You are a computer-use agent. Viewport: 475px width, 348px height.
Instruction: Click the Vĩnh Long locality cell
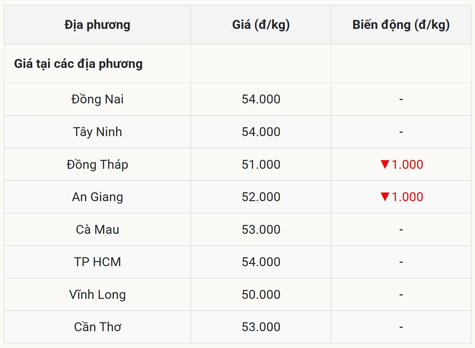tap(97, 295)
